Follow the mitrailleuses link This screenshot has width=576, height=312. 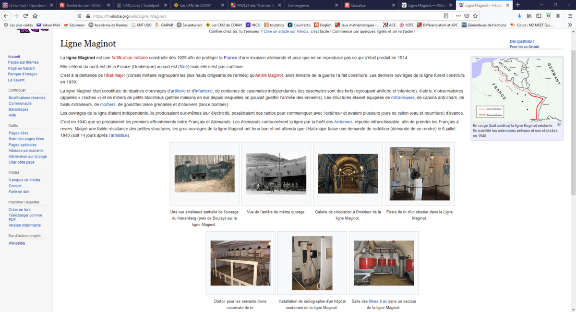[x=403, y=97]
